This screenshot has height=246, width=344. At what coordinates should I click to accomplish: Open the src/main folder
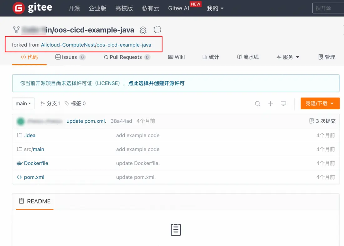[34, 149]
